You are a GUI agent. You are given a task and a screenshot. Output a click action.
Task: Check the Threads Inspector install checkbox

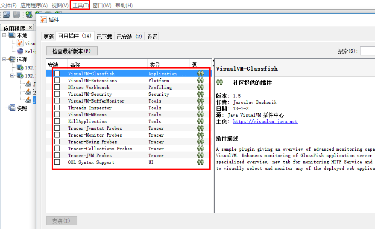point(57,108)
